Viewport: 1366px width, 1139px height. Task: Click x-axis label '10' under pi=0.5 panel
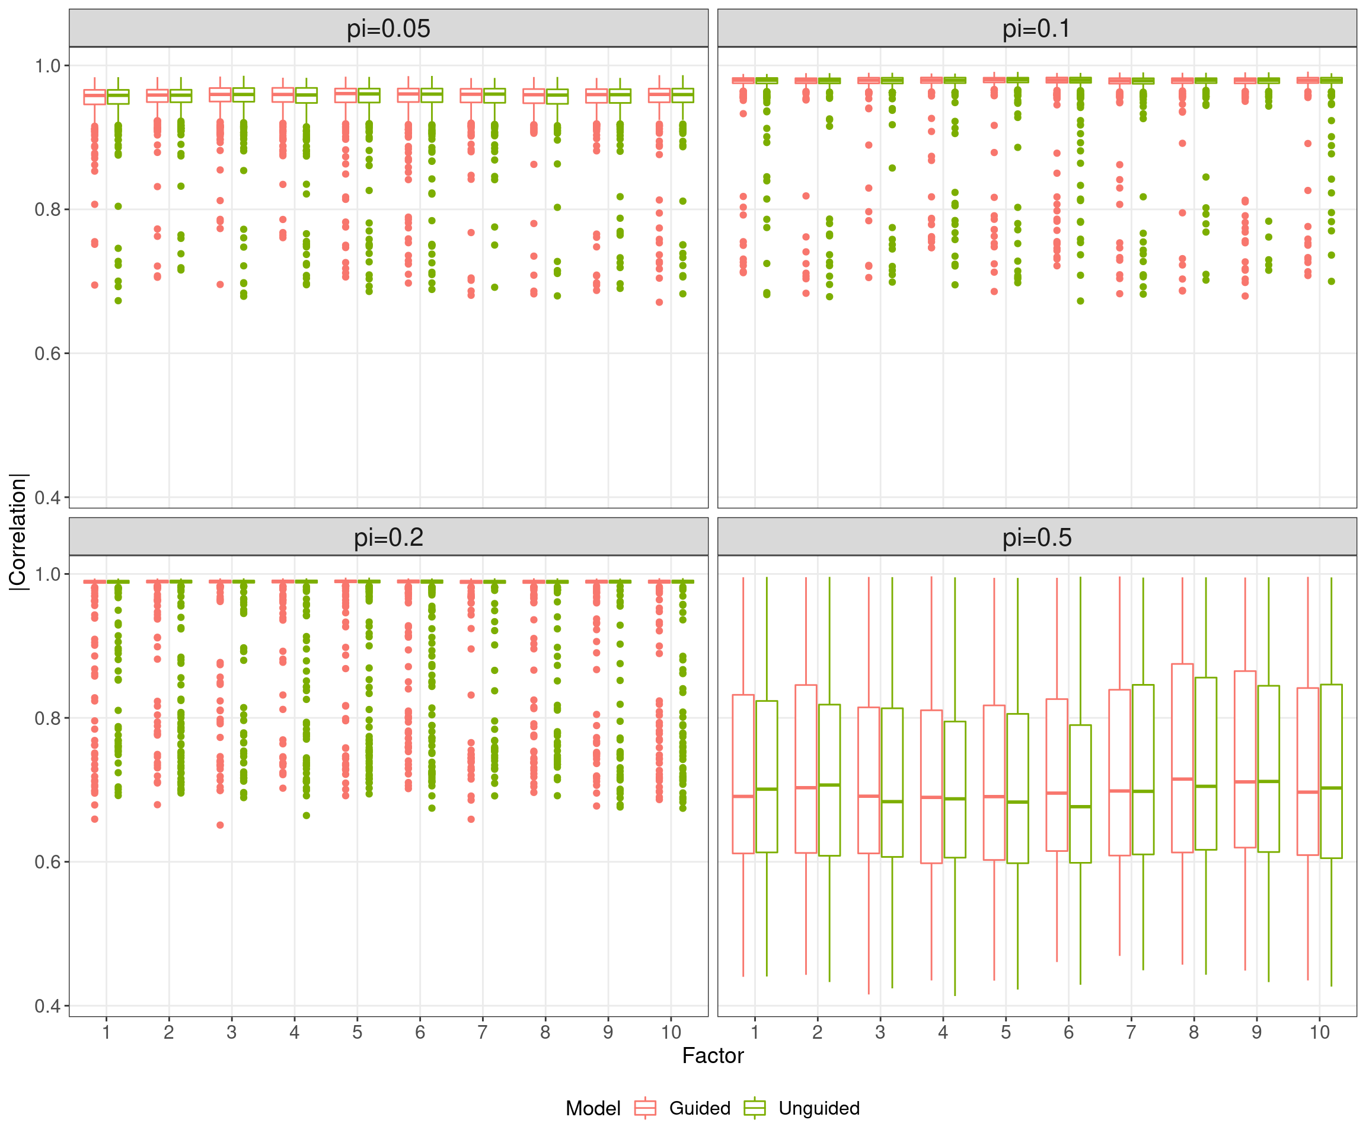1319,1032
